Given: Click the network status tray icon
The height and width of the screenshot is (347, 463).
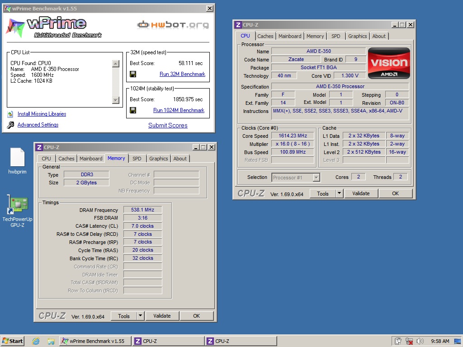Looking at the screenshot, I should coord(409,341).
